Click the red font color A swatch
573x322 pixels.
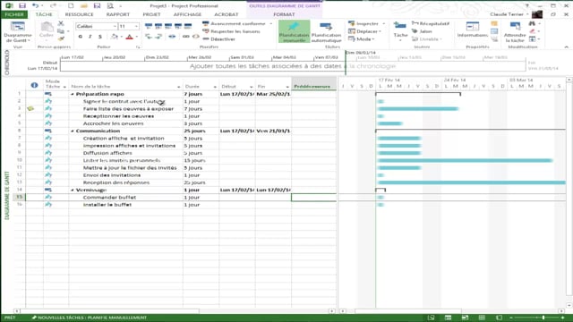pos(129,37)
